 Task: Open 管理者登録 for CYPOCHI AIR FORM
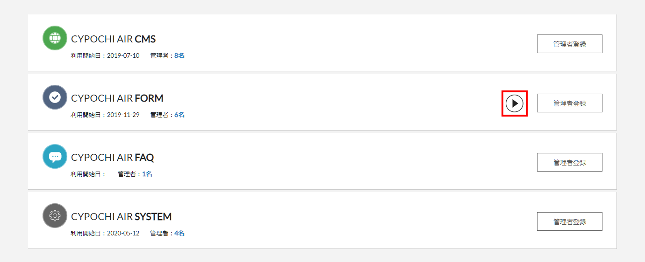pos(569,103)
